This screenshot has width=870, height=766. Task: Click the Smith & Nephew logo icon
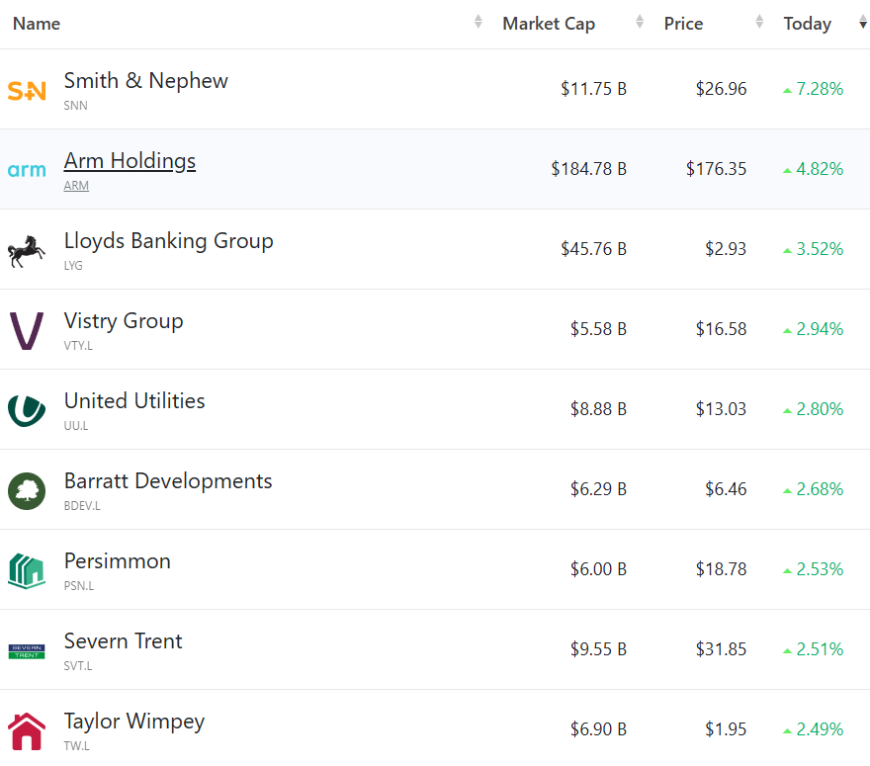click(27, 91)
